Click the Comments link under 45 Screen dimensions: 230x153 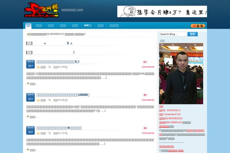[148, 100]
